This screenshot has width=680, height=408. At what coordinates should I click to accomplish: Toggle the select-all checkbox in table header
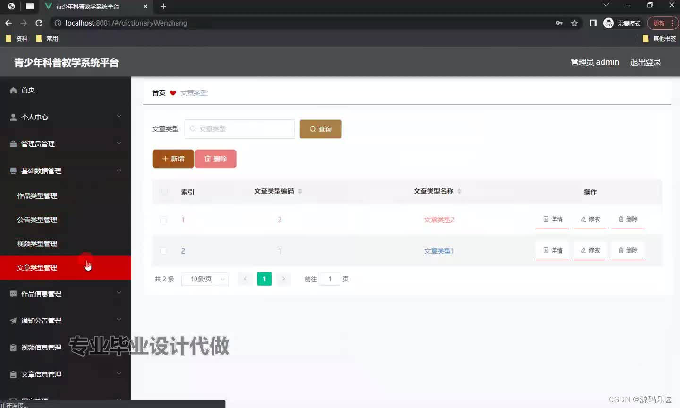pos(163,192)
